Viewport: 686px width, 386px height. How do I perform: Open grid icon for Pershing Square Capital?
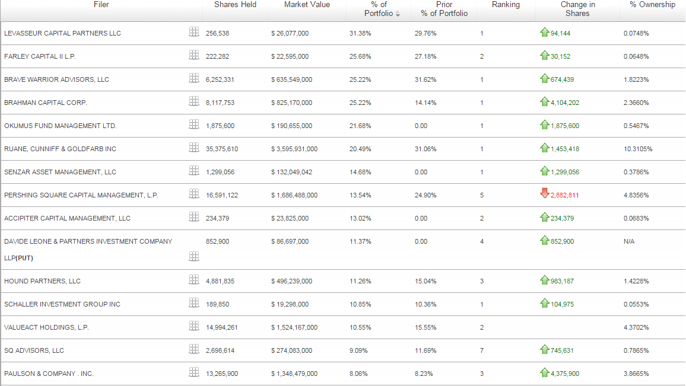pos(194,194)
